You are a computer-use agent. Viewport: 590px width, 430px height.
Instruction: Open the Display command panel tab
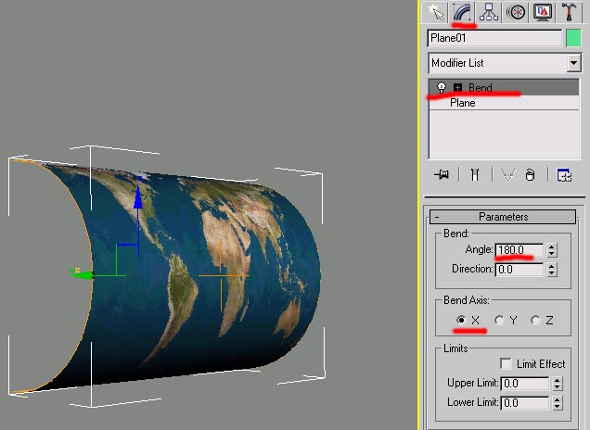(x=542, y=12)
